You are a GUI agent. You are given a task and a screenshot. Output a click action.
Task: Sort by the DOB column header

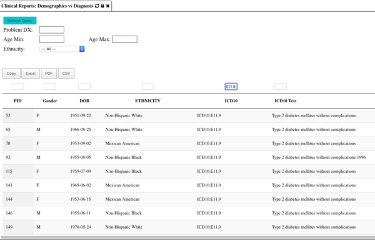(84, 101)
